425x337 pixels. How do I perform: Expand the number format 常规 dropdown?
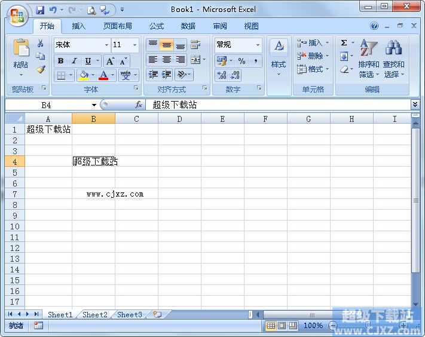click(x=258, y=45)
